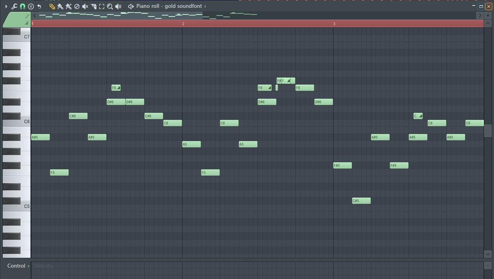Select the Paint brush tool
This screenshot has width=494, height=279.
(x=60, y=6)
